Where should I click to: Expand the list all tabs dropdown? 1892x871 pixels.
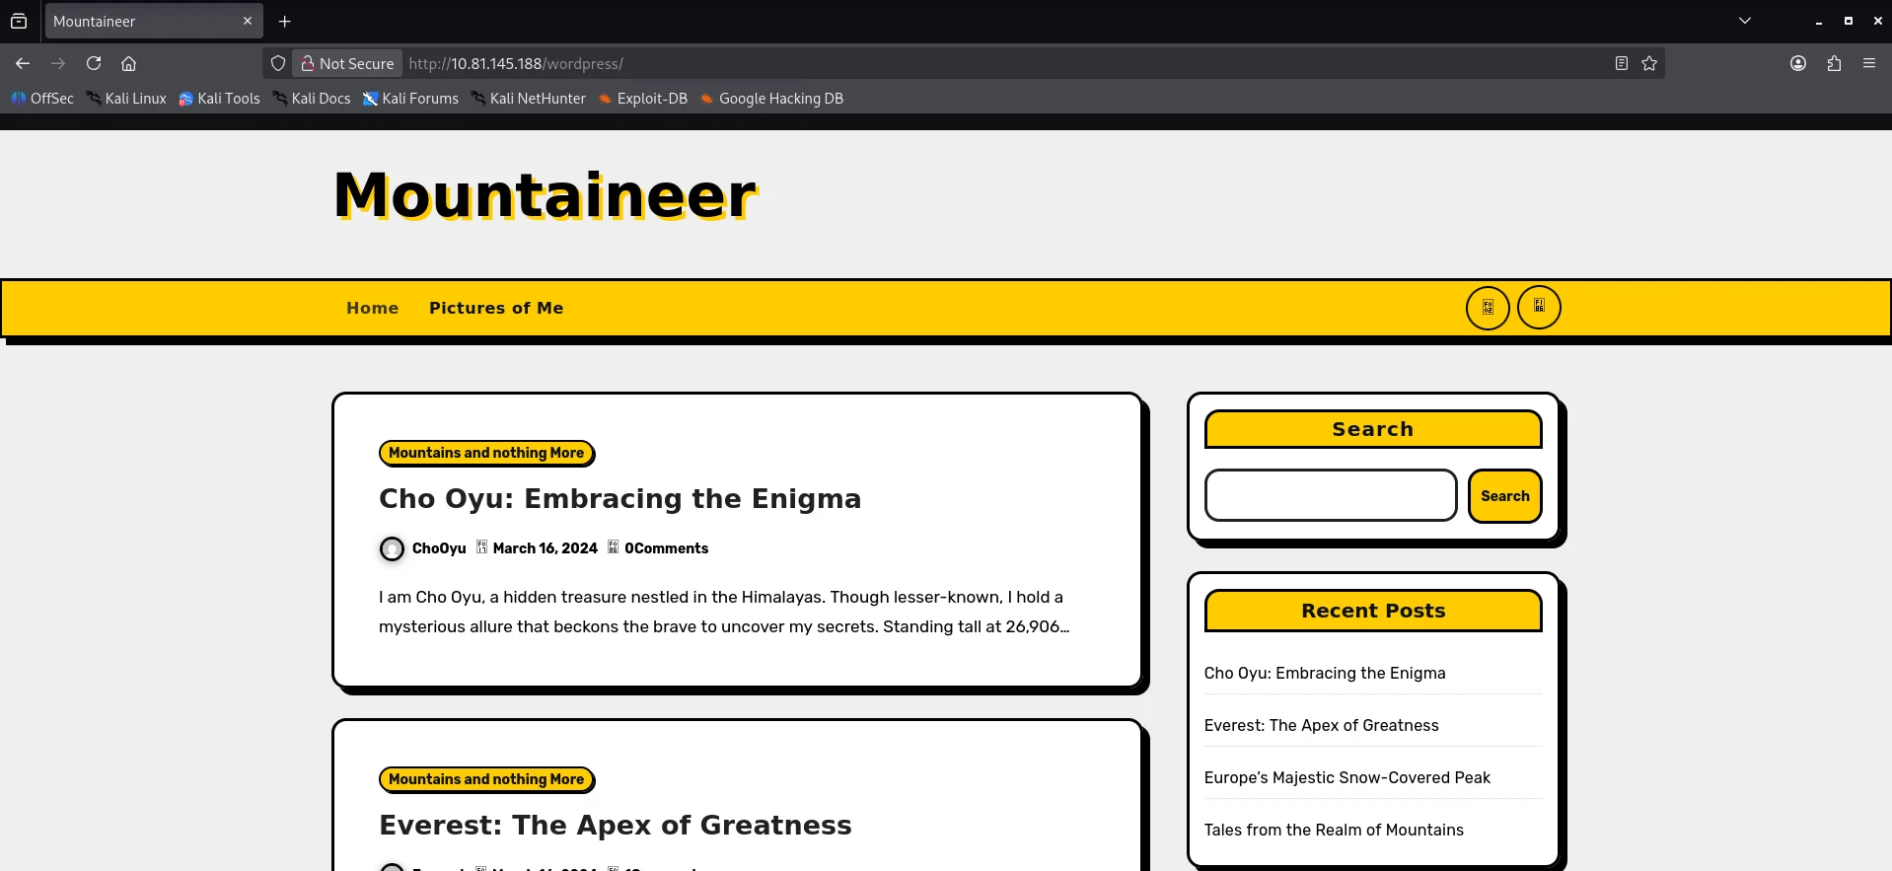coord(1745,21)
